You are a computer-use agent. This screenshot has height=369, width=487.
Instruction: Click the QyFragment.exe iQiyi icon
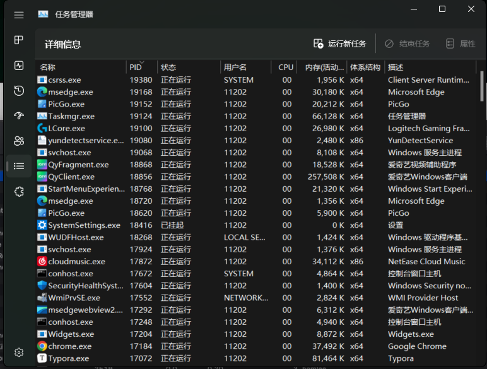pyautogui.click(x=42, y=165)
